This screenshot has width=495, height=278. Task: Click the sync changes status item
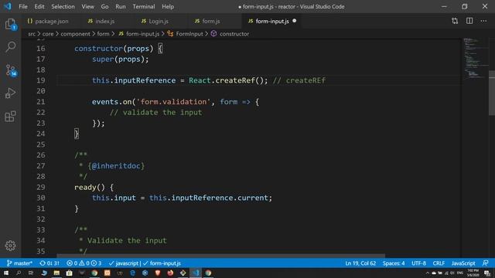(x=49, y=263)
